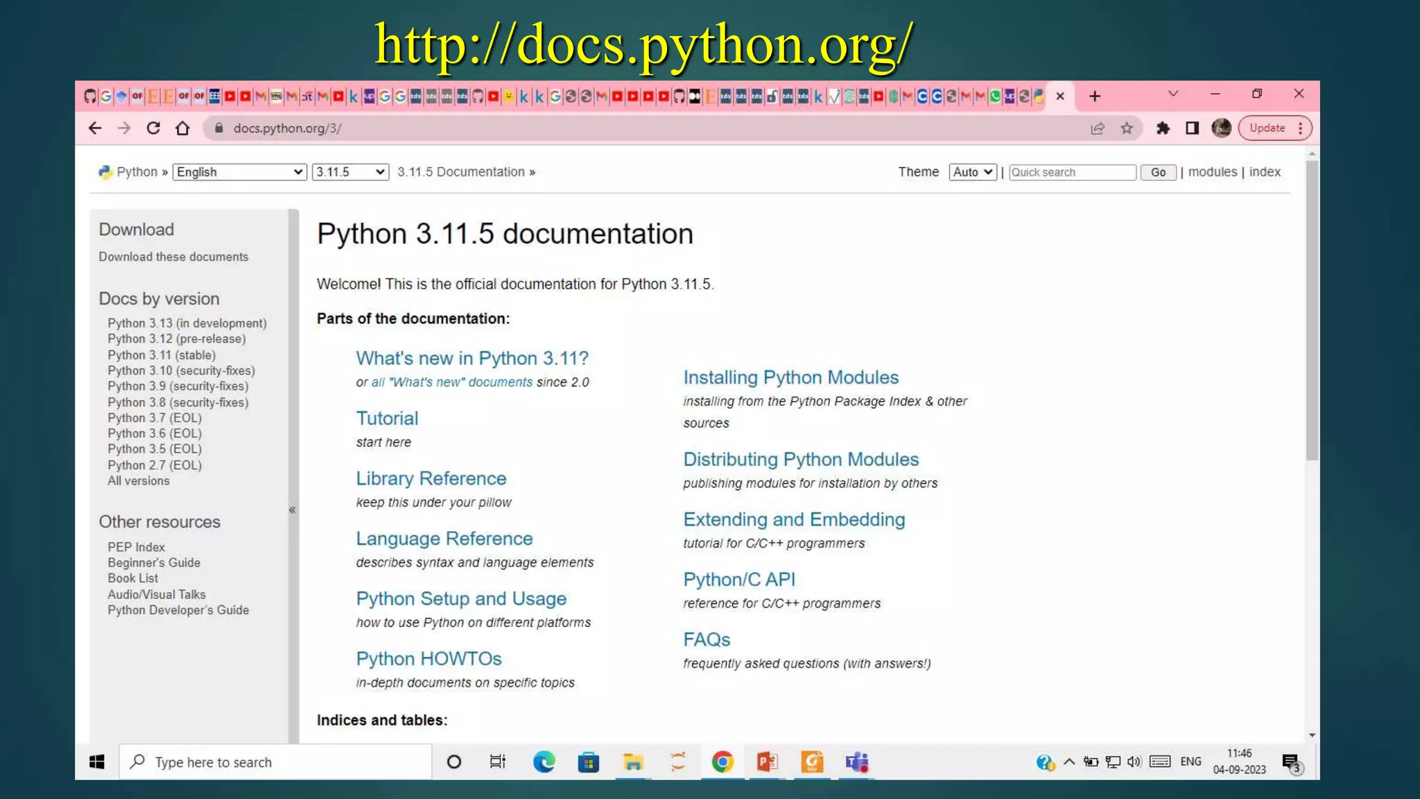Switch to Chrome on the taskbar
Screen dimensions: 1420x799
tap(722, 762)
